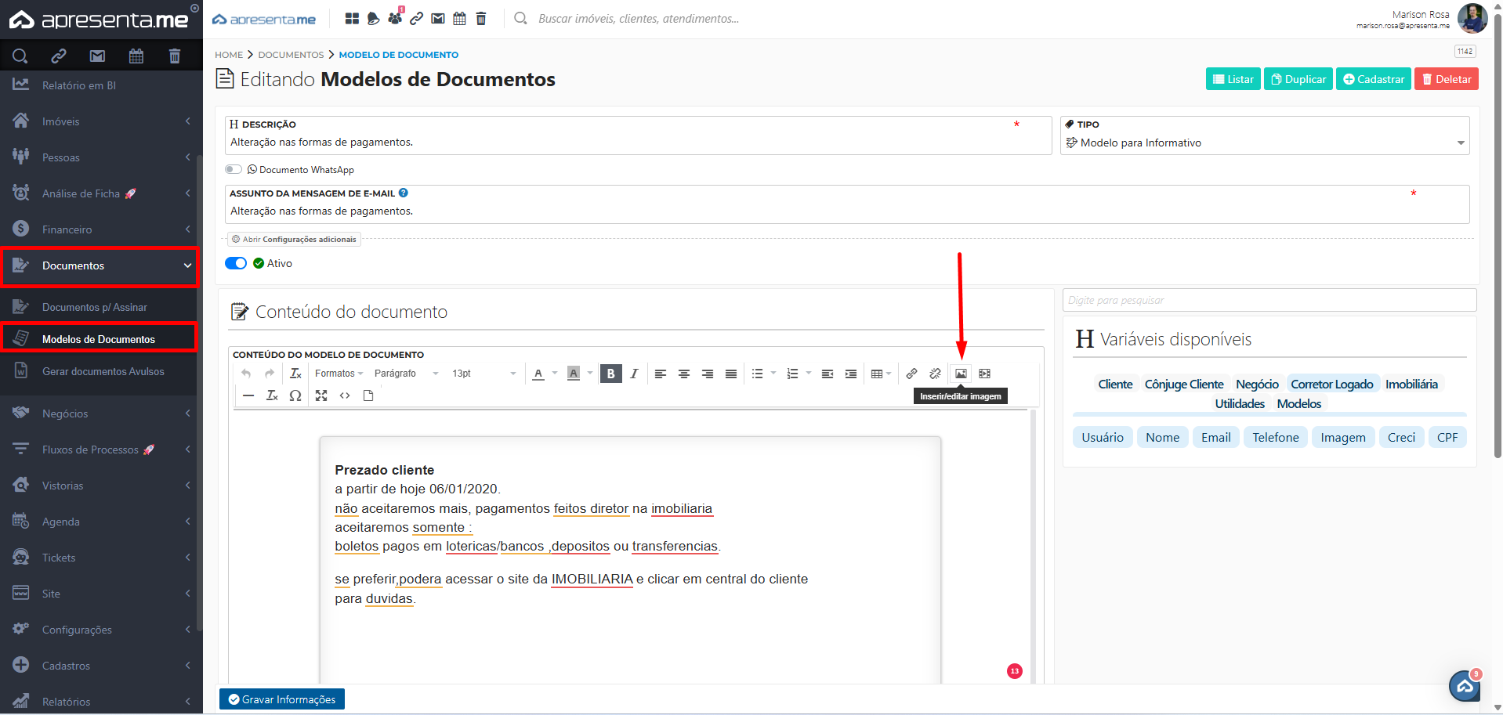Turn off the Ativo toggle

(x=236, y=263)
